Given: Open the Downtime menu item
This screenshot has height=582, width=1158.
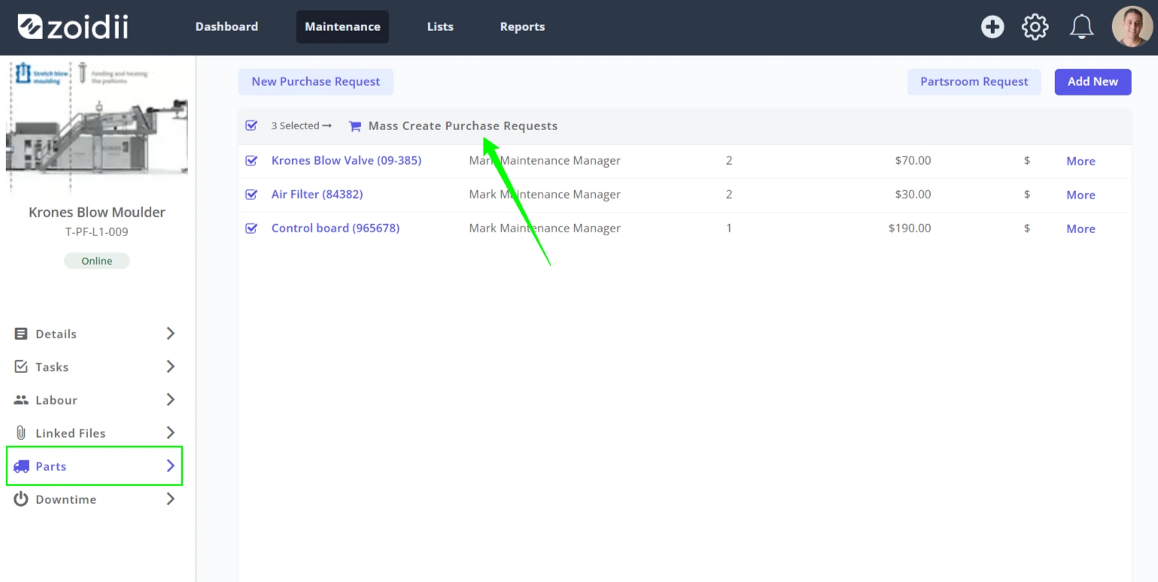Looking at the screenshot, I should pos(95,499).
